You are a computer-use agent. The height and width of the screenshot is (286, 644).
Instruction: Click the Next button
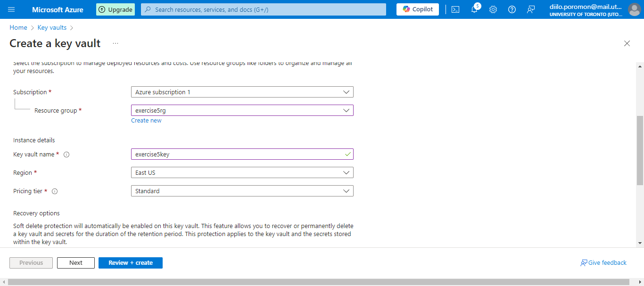coord(76,263)
